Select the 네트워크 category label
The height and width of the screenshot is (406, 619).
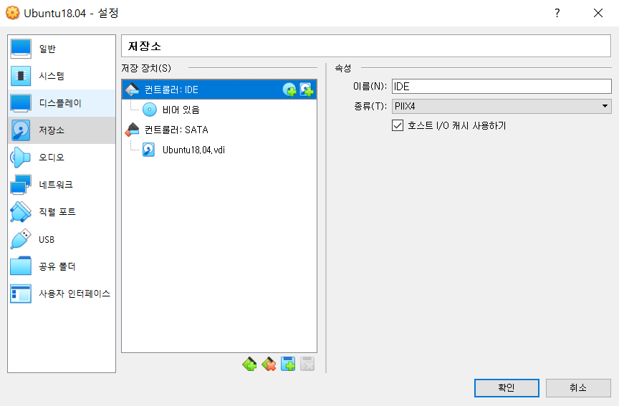(56, 184)
